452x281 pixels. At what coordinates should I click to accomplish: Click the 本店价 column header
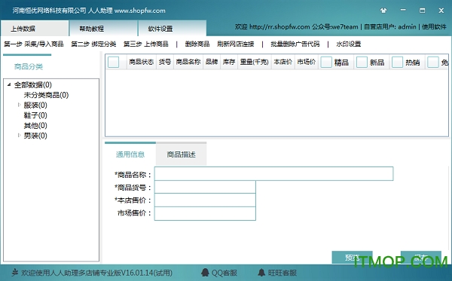click(282, 62)
